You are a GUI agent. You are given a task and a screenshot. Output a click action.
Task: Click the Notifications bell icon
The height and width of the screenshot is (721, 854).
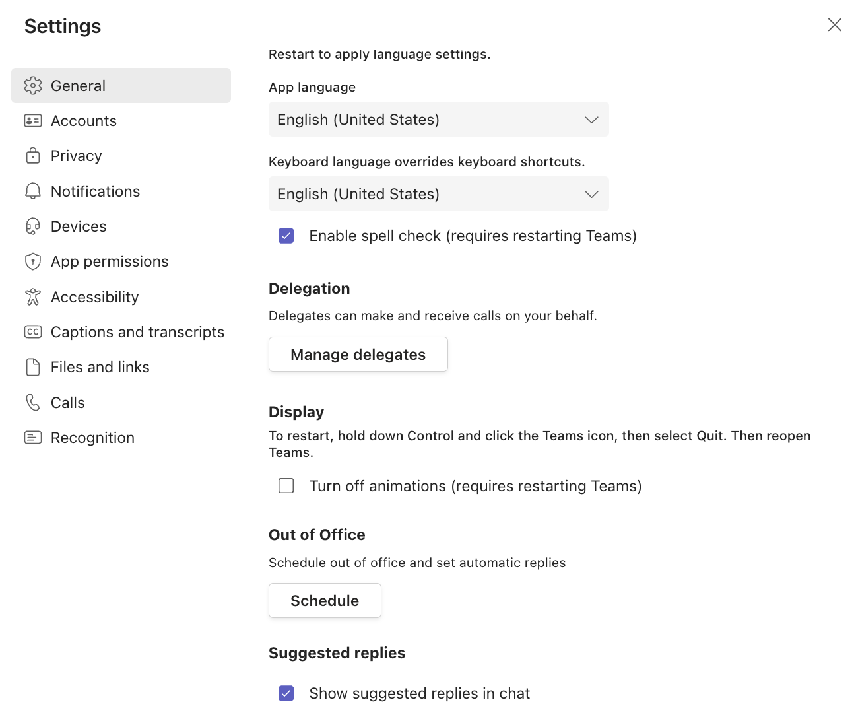(33, 191)
